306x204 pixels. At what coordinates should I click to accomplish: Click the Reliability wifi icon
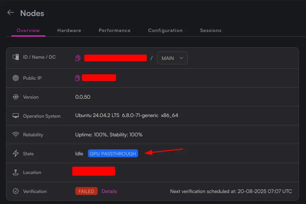(16, 135)
